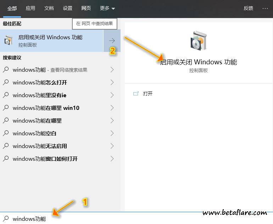Select suggestion windows功能在哪里 win10
The image size is (273, 224).
point(60,108)
